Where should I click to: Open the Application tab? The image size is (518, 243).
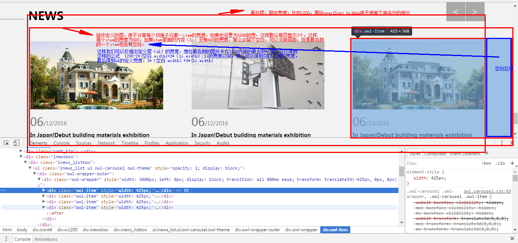tap(177, 143)
